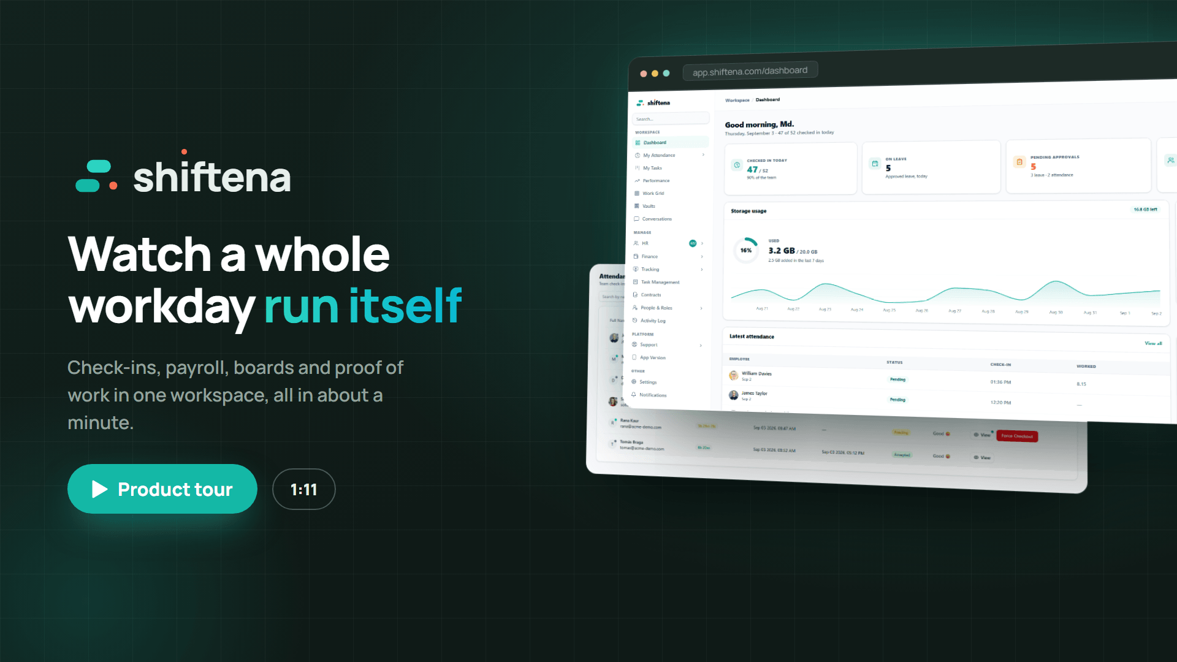Click the On Leave calendar icon
The image size is (1177, 662).
(875, 164)
